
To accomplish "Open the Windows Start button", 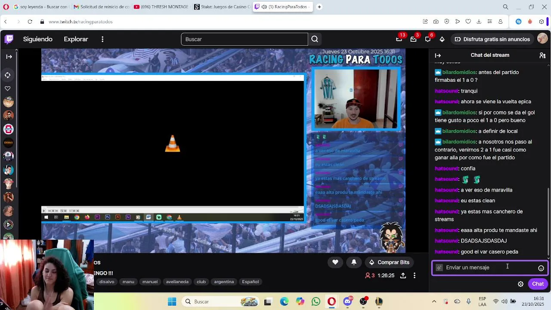I will click(172, 301).
